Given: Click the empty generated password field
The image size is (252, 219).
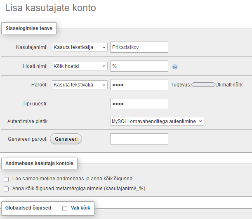Looking at the screenshot, I should click(139, 139).
